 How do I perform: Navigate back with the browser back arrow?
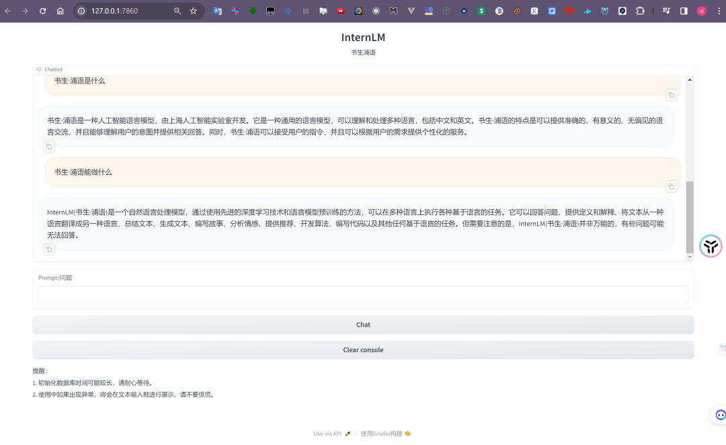[8, 11]
